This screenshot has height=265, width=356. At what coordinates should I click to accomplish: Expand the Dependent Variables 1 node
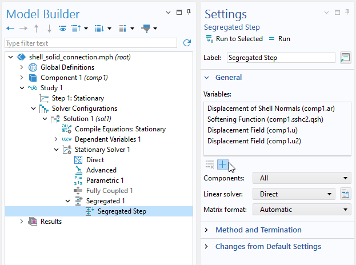tap(56, 139)
